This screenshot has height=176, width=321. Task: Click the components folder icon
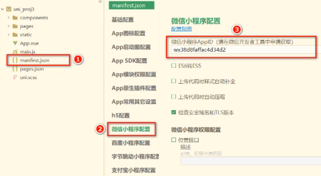(x=15, y=18)
